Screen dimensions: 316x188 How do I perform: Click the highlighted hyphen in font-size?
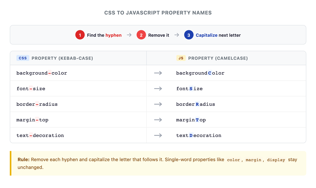[x=31, y=88]
